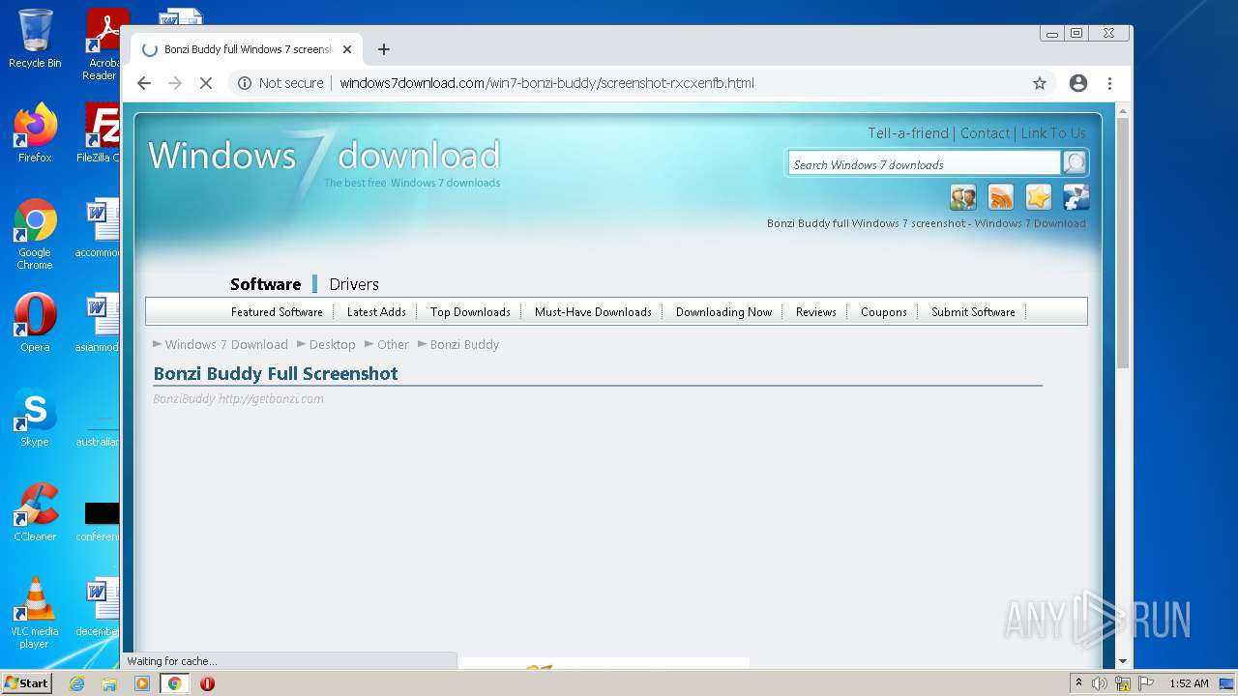Open Featured Software menu item
Viewport: 1238px width, 696px height.
pyautogui.click(x=277, y=312)
